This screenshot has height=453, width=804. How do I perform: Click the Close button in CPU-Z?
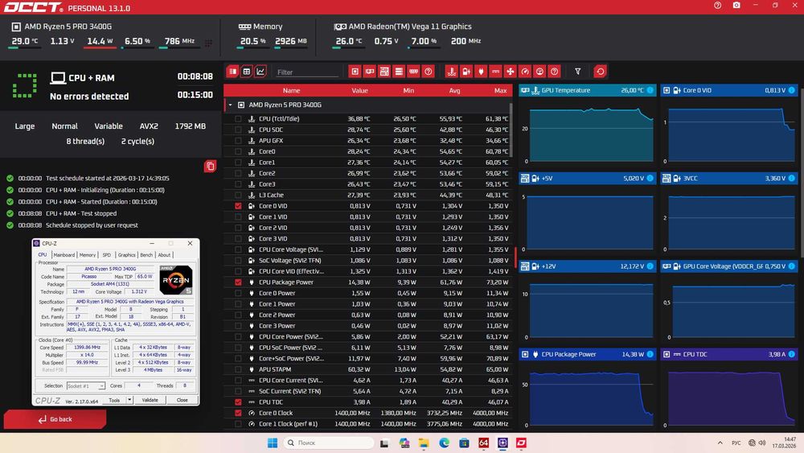[x=182, y=400]
